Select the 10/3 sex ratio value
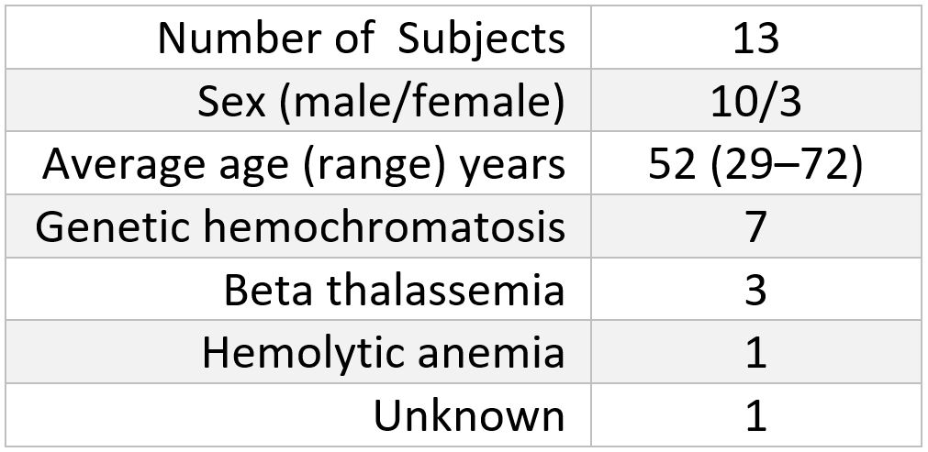 click(x=755, y=102)
